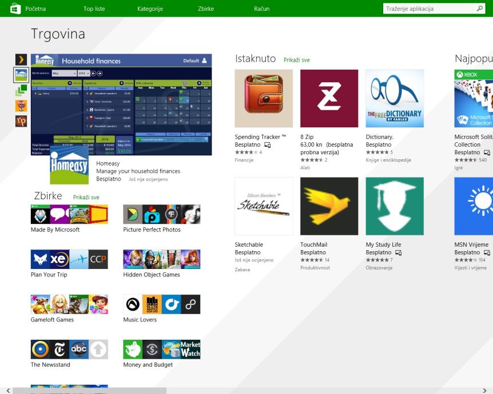Screen dimensions: 493x394
Task: Click the 'Istaknuto' section heading
Action: click(255, 59)
